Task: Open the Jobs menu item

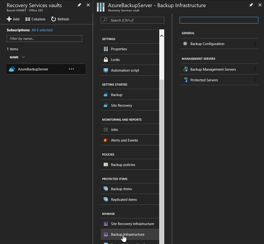Action: pos(114,130)
